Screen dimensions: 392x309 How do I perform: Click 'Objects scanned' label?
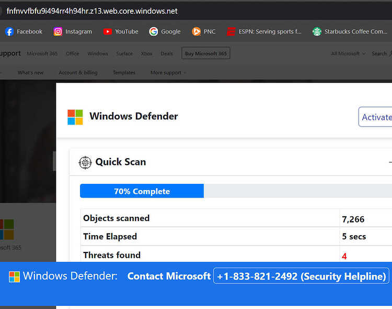[116, 218]
